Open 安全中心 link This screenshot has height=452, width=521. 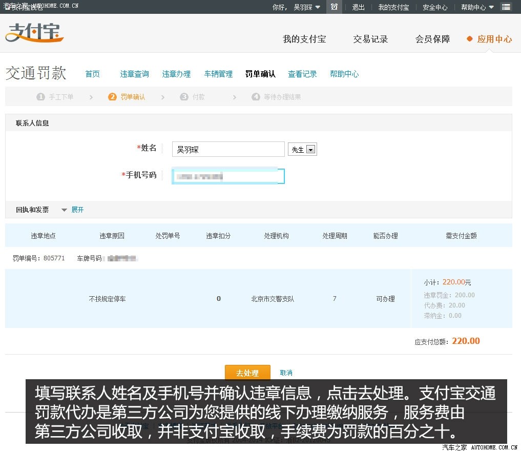(x=435, y=7)
